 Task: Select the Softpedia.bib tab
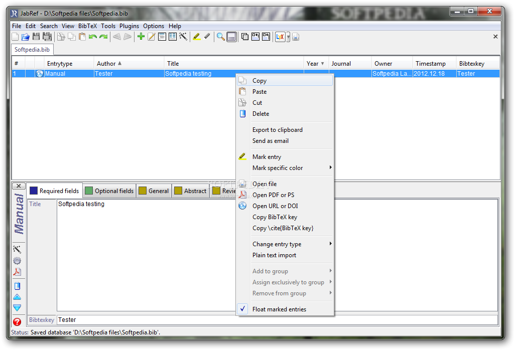coord(32,50)
